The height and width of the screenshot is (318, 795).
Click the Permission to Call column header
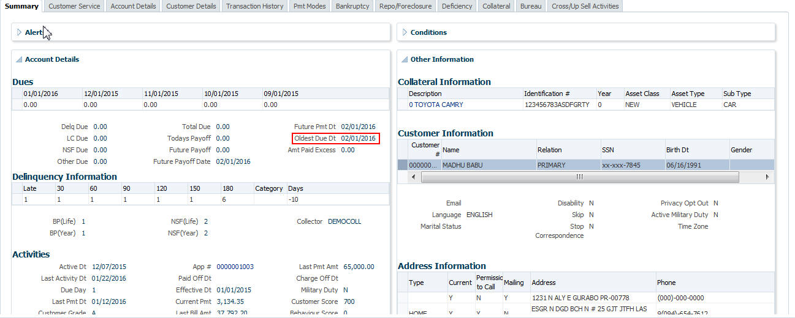(x=488, y=283)
